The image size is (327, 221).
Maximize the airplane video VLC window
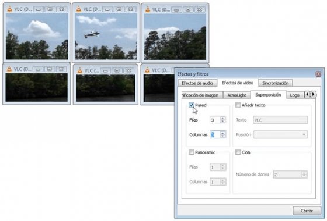point(119,9)
